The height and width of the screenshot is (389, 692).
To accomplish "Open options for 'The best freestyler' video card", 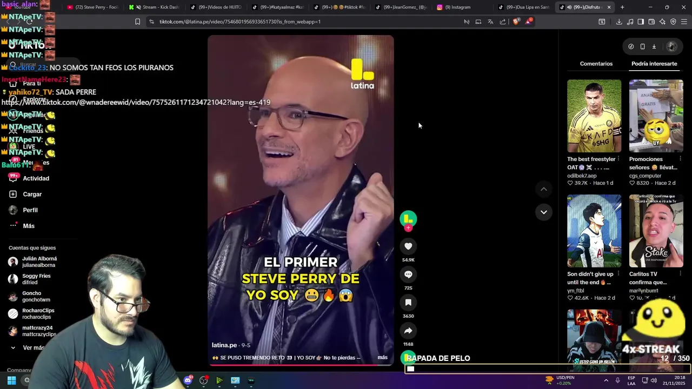I will [x=618, y=159].
